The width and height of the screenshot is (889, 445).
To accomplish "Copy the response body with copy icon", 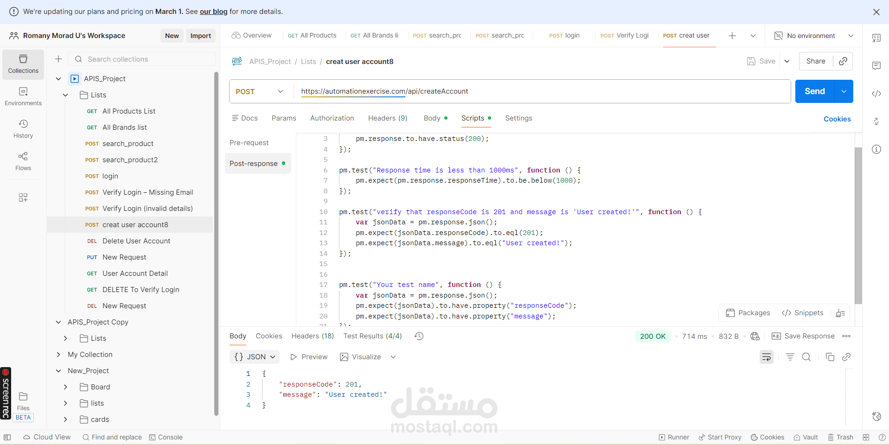I will tap(830, 357).
